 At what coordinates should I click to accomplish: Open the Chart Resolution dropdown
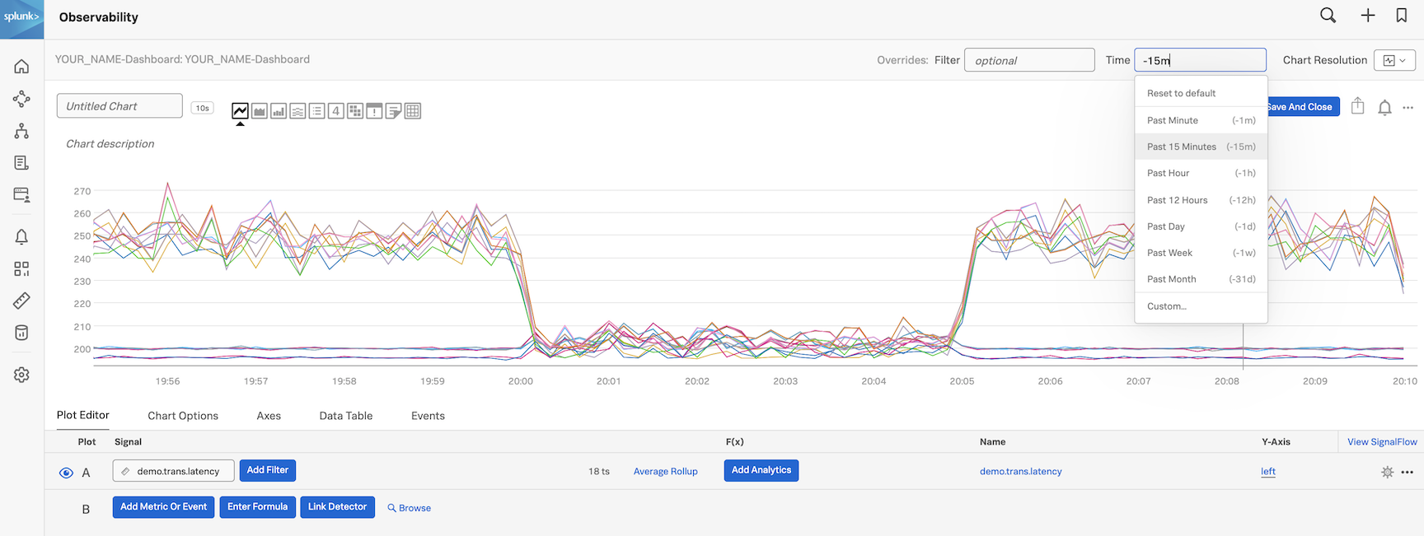click(x=1394, y=60)
